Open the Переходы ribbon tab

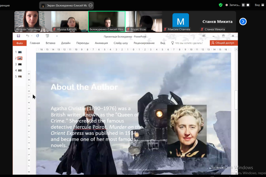83,43
